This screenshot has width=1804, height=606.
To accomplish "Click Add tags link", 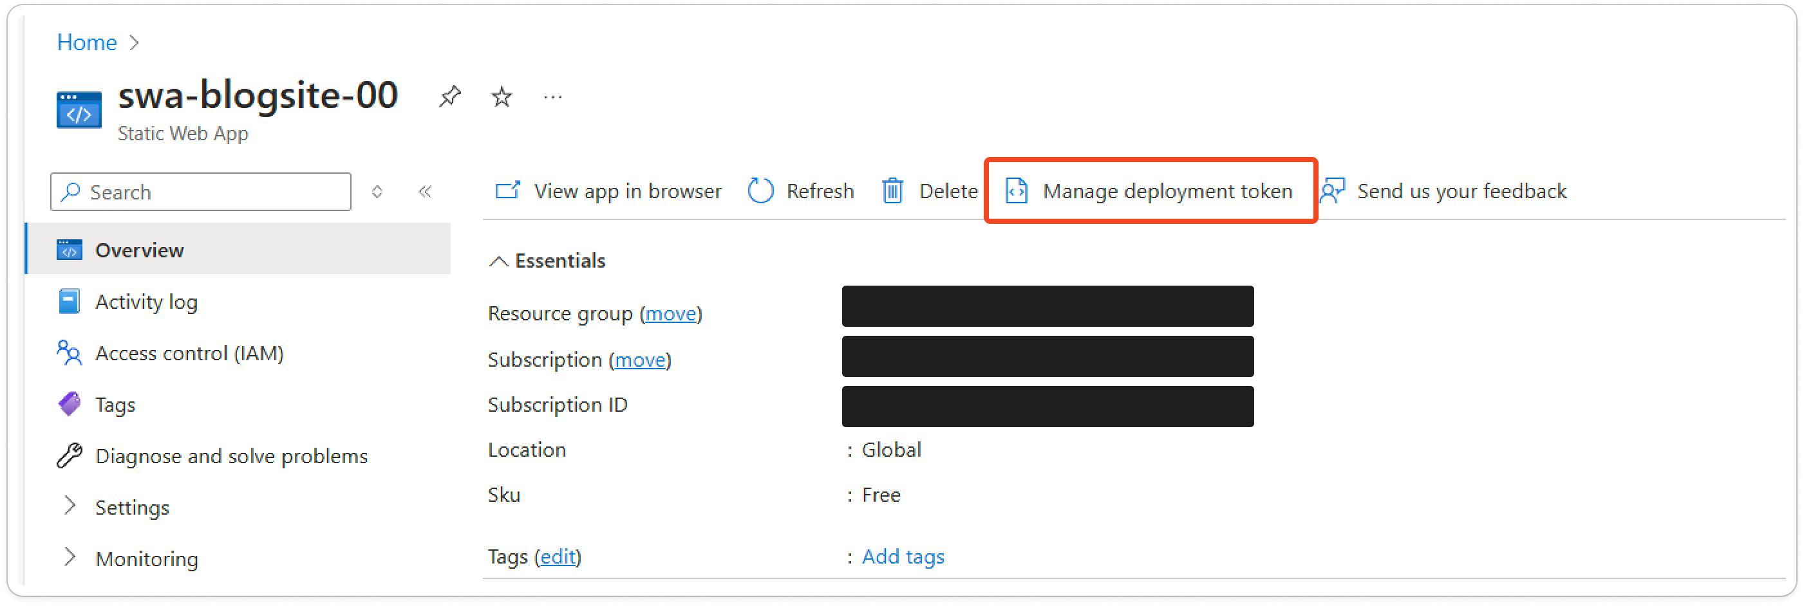I will coord(903,557).
